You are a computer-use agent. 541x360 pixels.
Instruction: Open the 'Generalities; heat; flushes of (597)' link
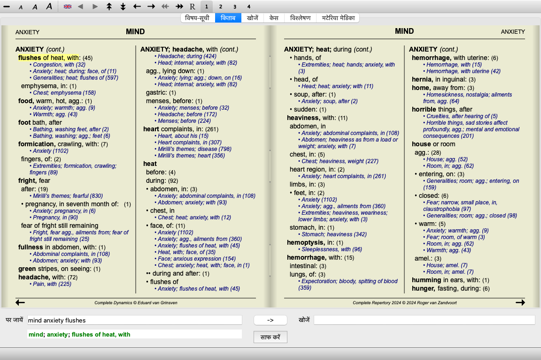click(x=76, y=78)
